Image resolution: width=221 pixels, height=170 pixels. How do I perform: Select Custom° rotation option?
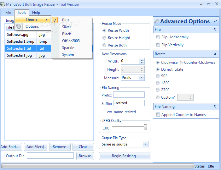(158, 97)
